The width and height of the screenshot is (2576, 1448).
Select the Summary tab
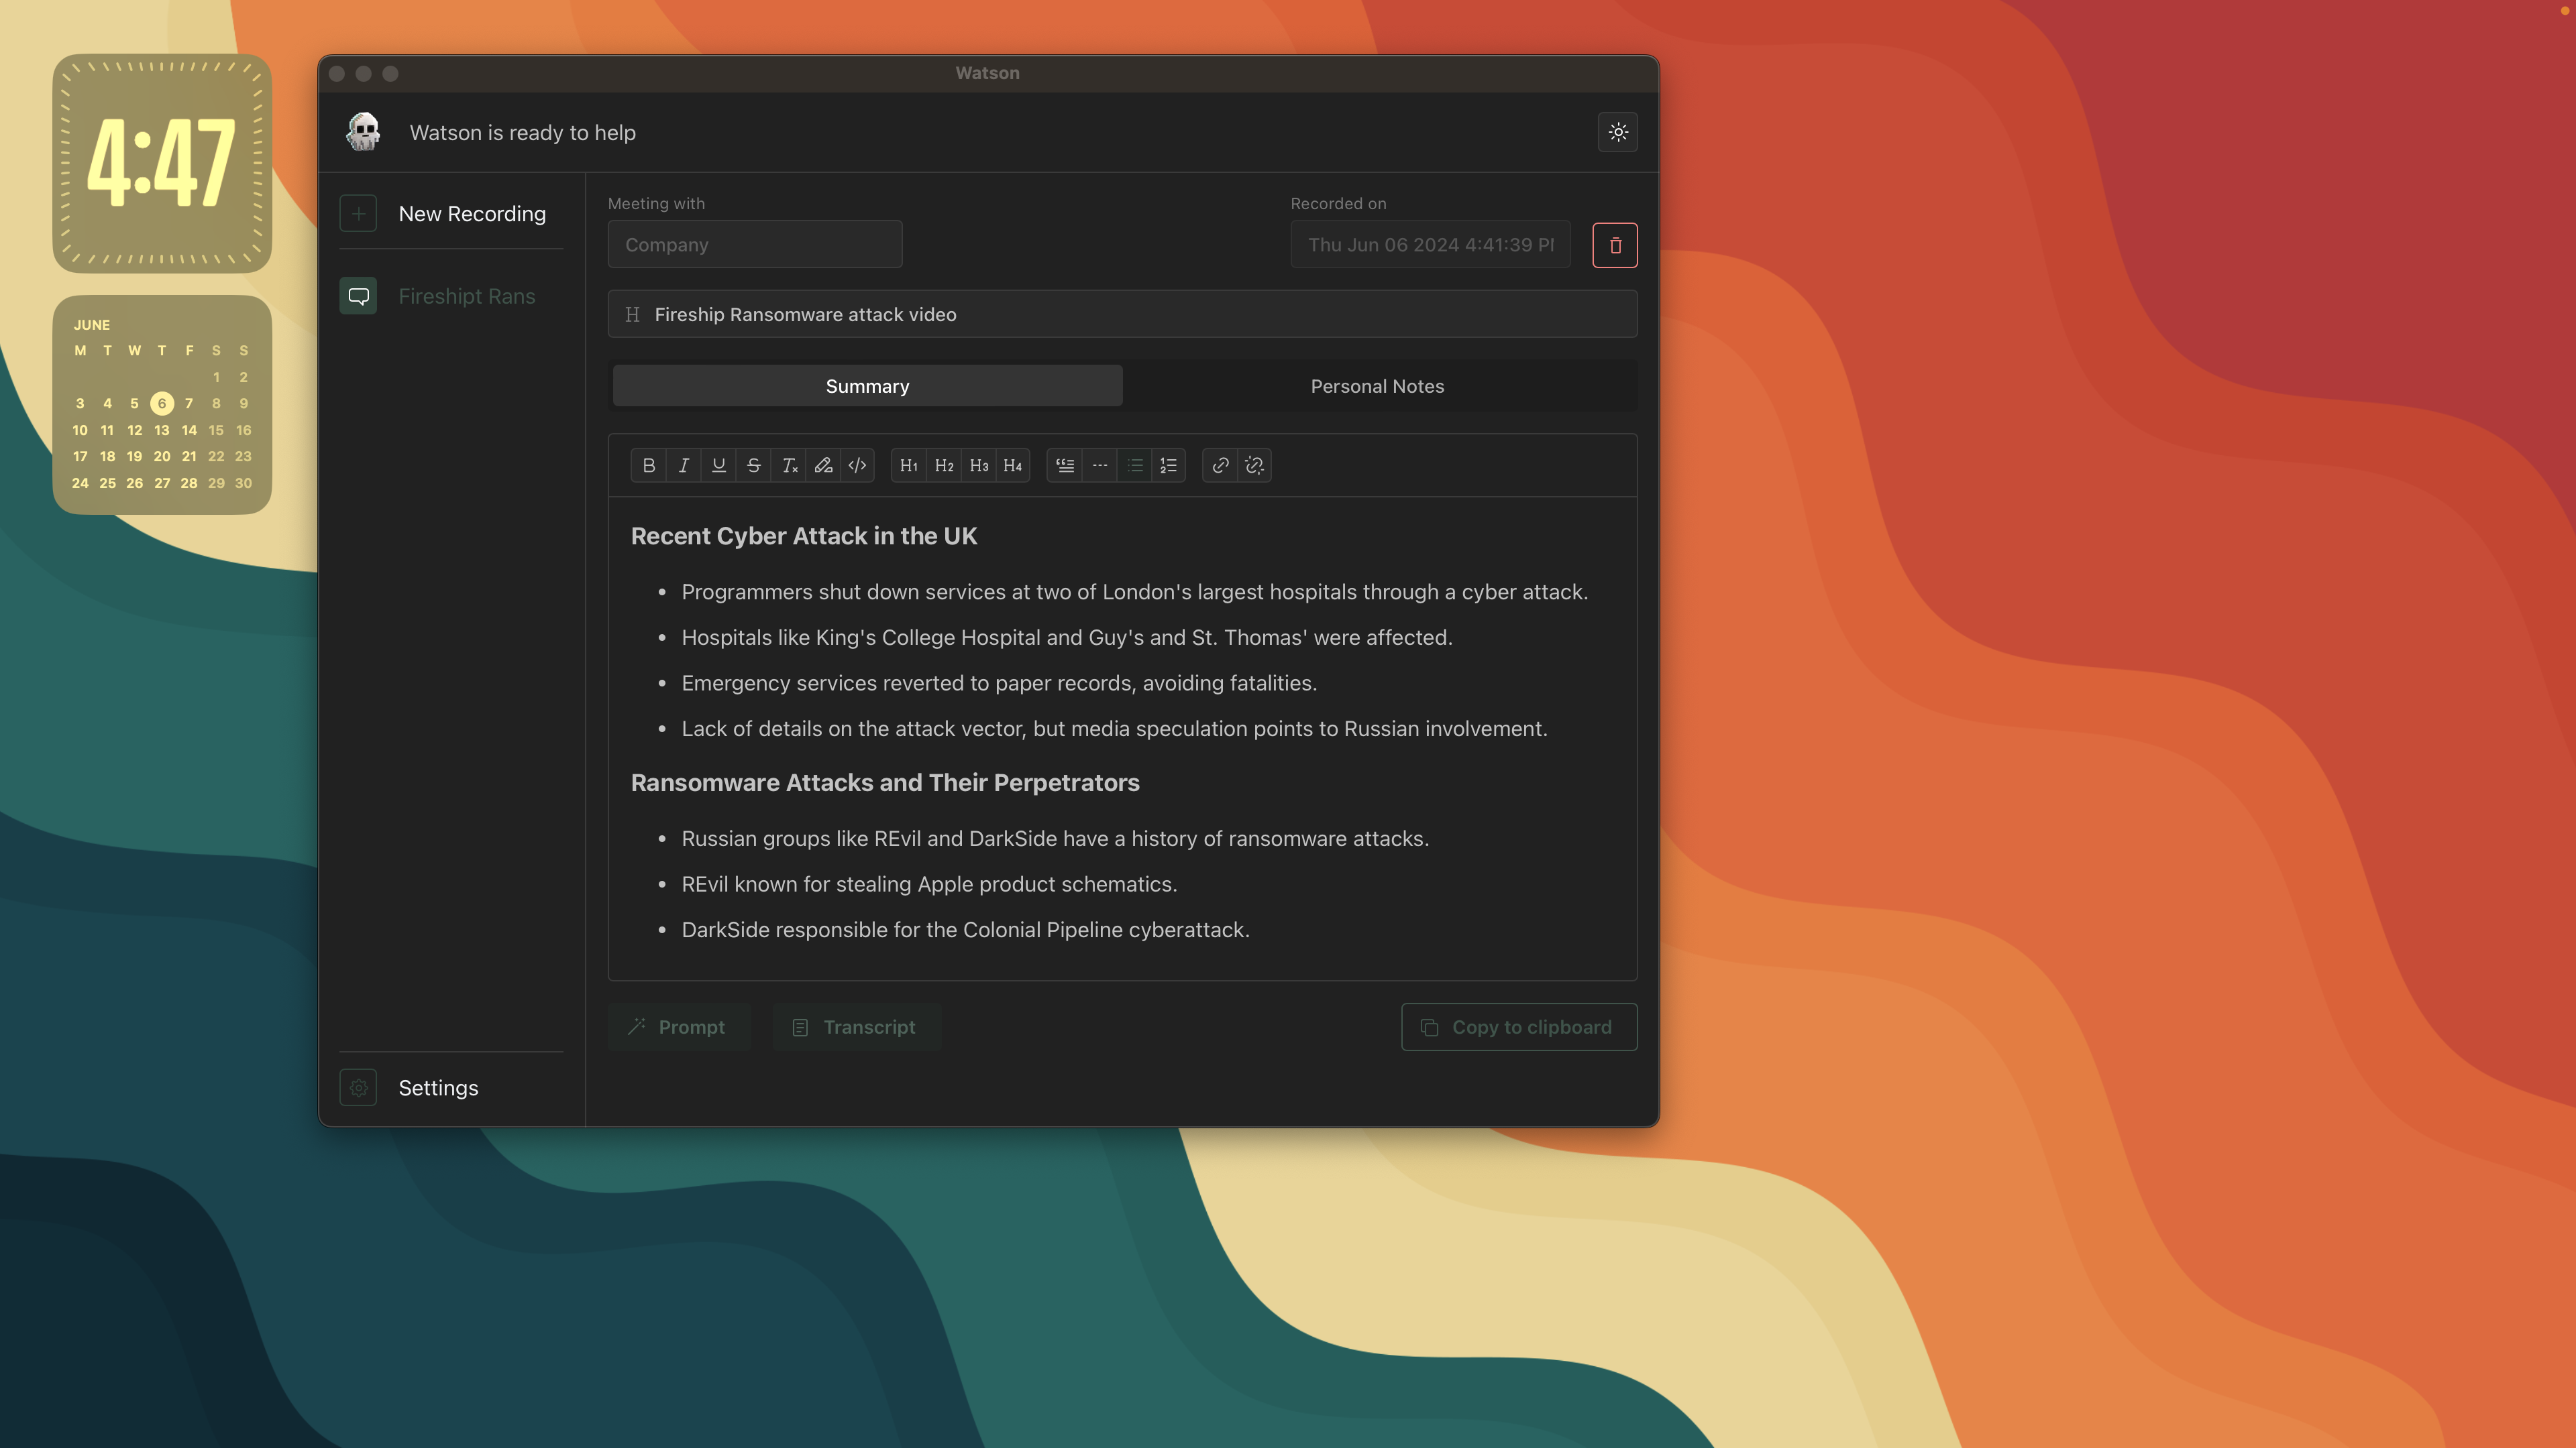point(867,385)
